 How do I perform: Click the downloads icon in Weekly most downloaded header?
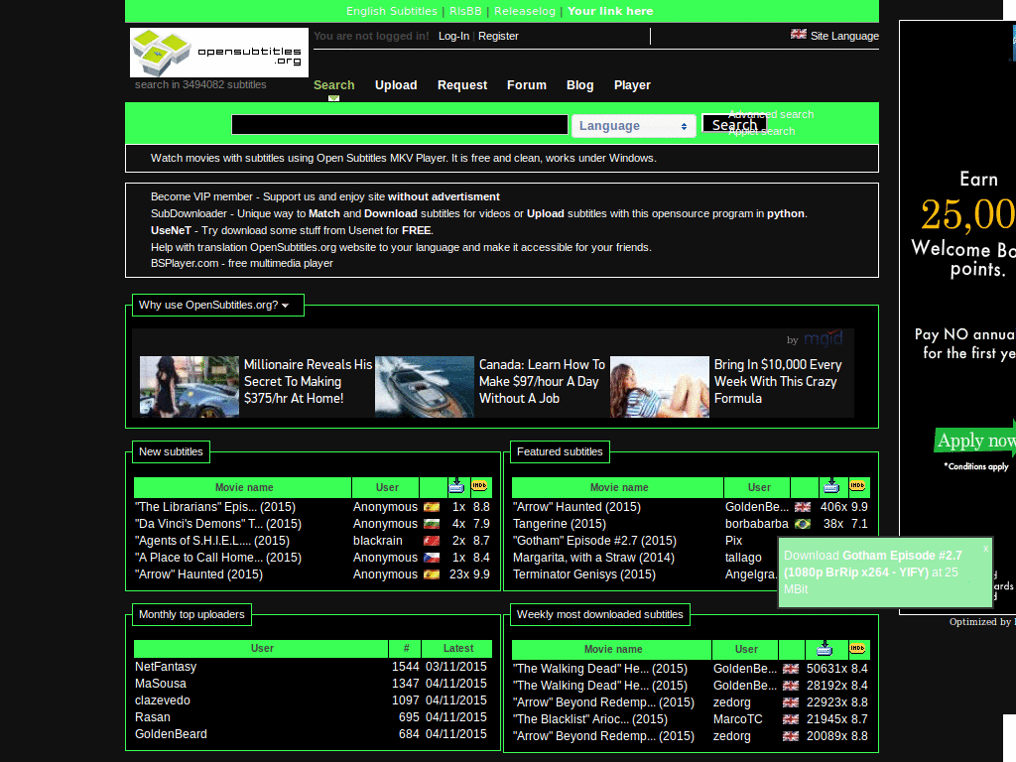coord(825,648)
